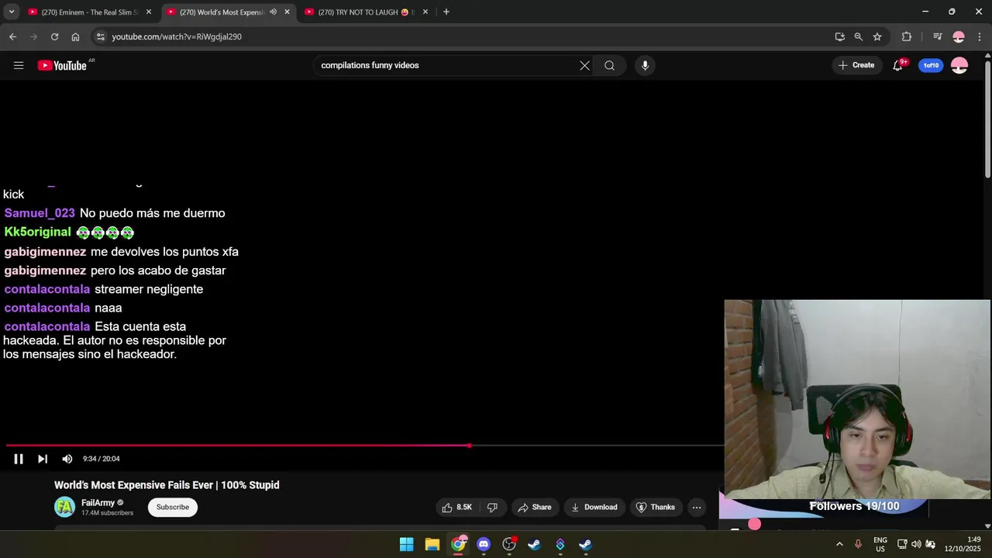Open a new browser tab
The width and height of the screenshot is (992, 558).
(x=446, y=12)
